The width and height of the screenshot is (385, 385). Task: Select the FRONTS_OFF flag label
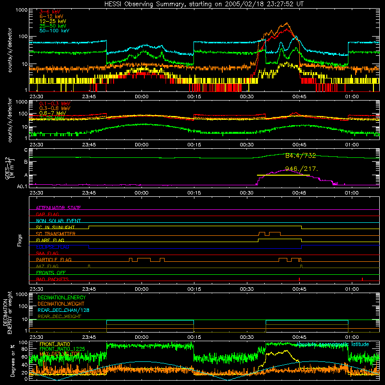(x=51, y=273)
